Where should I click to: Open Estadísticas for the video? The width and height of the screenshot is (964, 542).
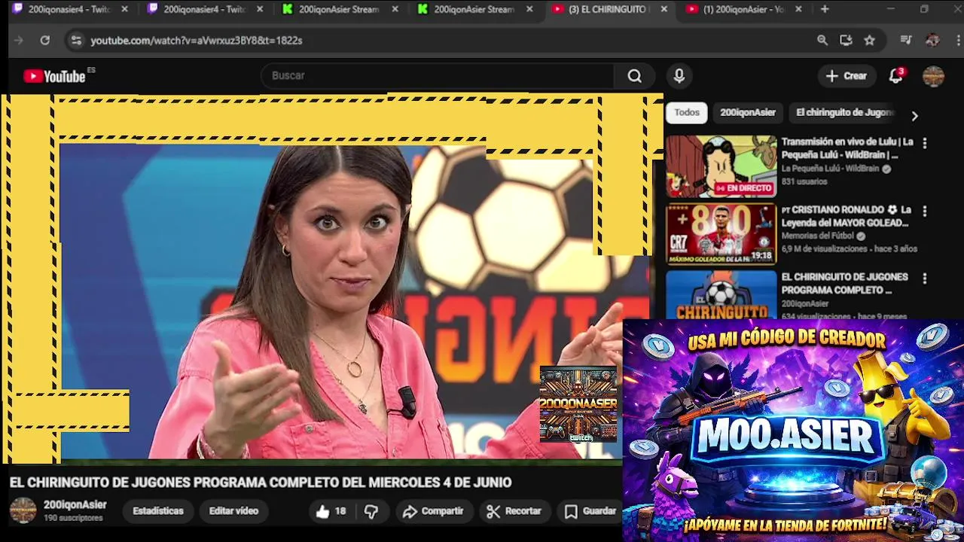pos(158,511)
